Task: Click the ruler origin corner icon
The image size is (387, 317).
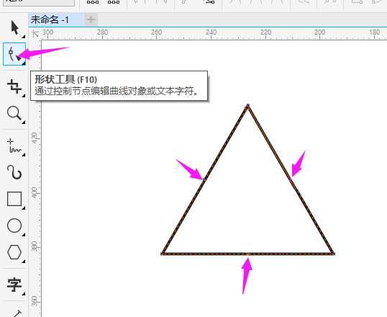Action: pos(36,34)
